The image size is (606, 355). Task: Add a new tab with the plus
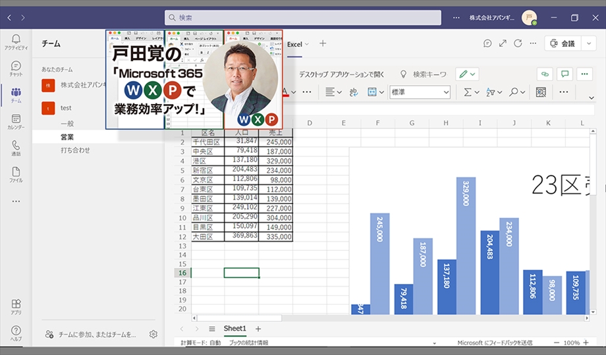323,43
